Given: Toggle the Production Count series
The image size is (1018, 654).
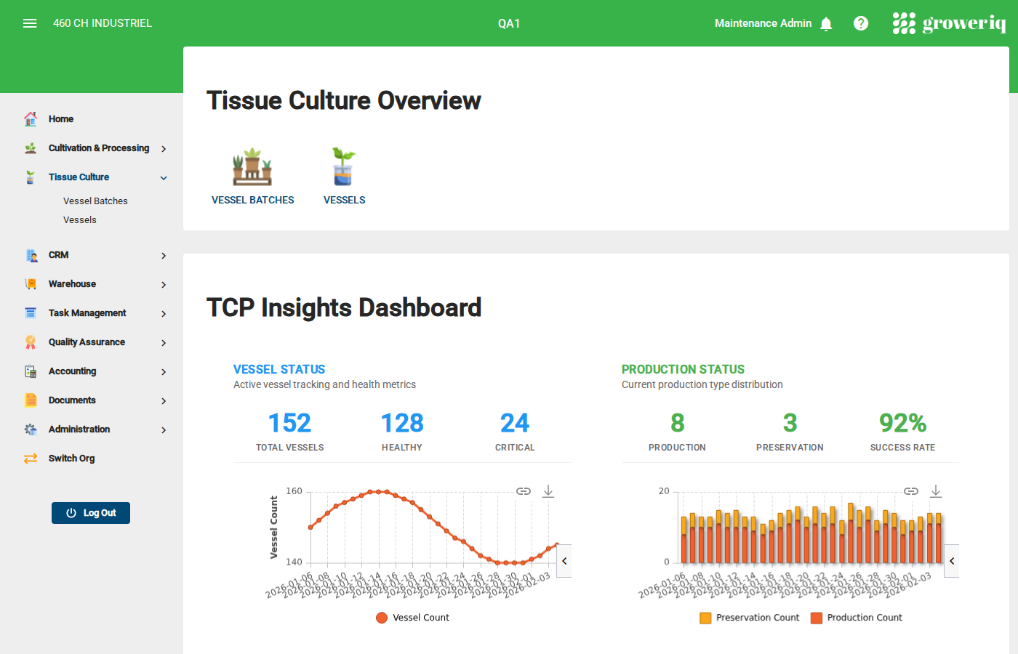Looking at the screenshot, I should tap(857, 617).
